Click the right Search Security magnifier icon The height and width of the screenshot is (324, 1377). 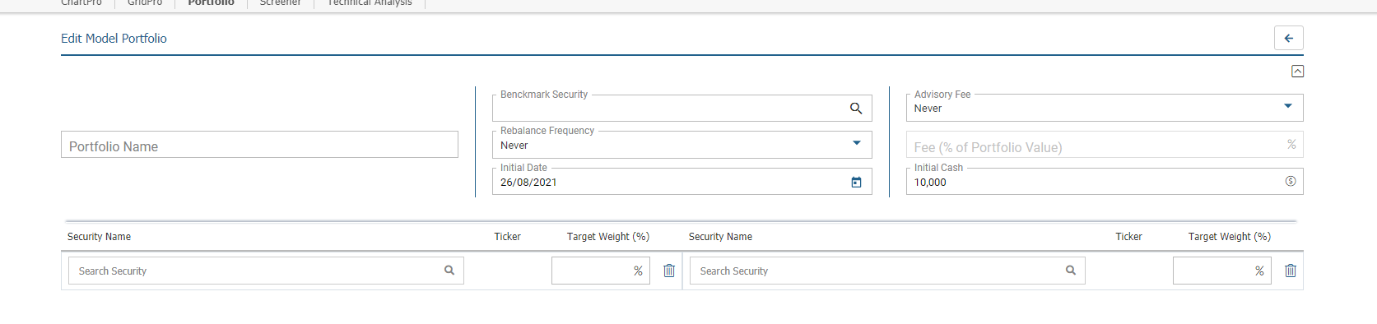click(x=1071, y=270)
